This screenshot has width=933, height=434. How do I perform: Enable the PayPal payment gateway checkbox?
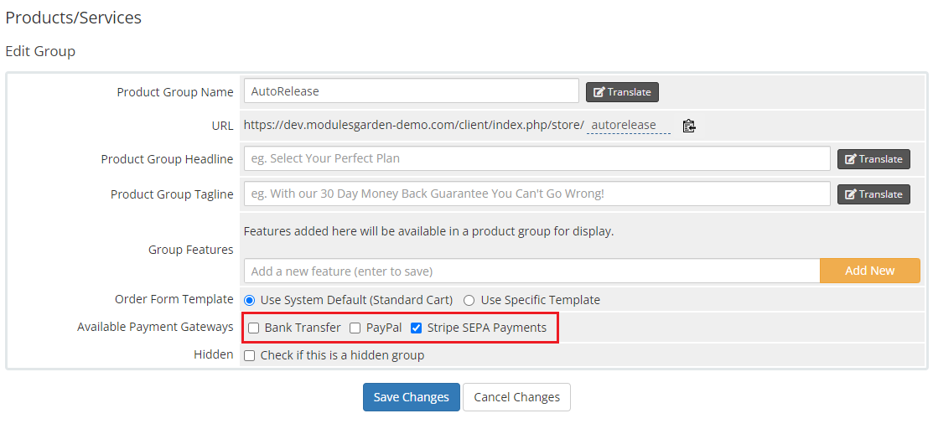tap(355, 328)
